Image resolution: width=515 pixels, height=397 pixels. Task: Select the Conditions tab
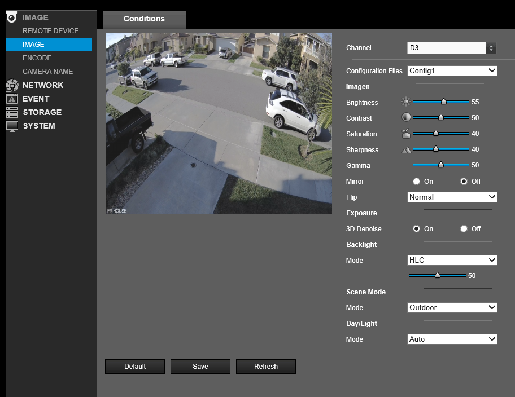(144, 19)
